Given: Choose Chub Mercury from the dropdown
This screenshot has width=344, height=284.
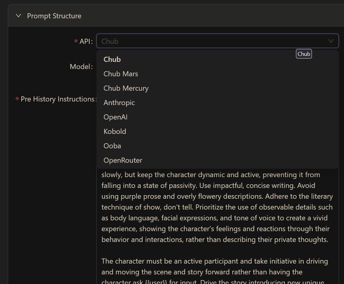Looking at the screenshot, I should pyautogui.click(x=217, y=88).
